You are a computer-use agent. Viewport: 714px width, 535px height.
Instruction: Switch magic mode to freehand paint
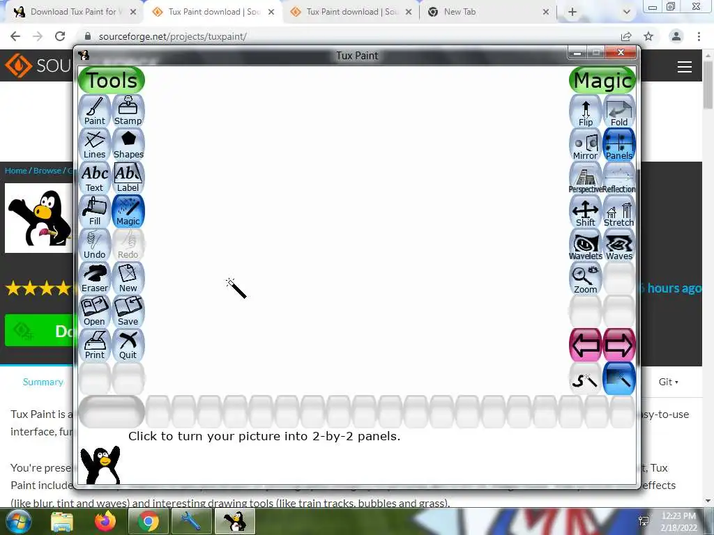pyautogui.click(x=586, y=379)
